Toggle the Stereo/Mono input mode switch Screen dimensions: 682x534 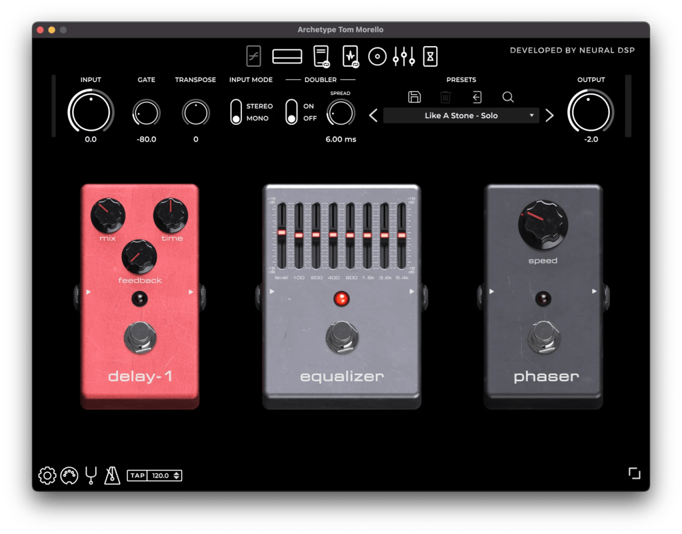[x=236, y=112]
